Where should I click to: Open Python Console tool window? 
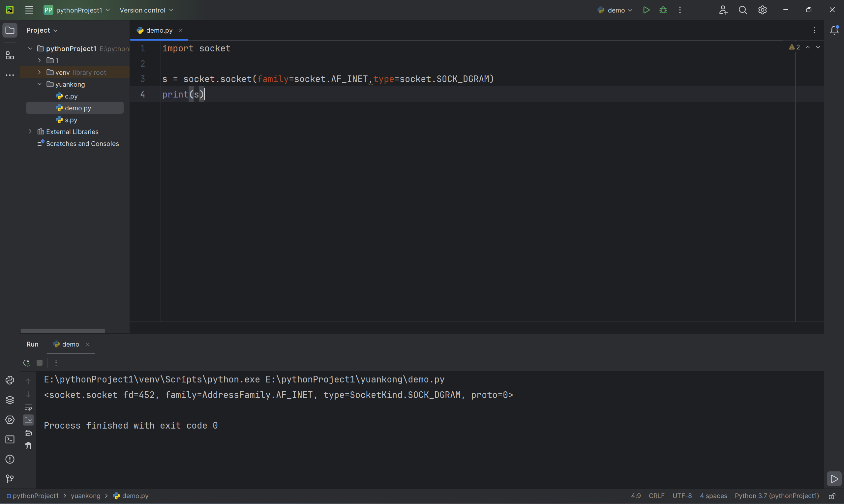pos(10,380)
